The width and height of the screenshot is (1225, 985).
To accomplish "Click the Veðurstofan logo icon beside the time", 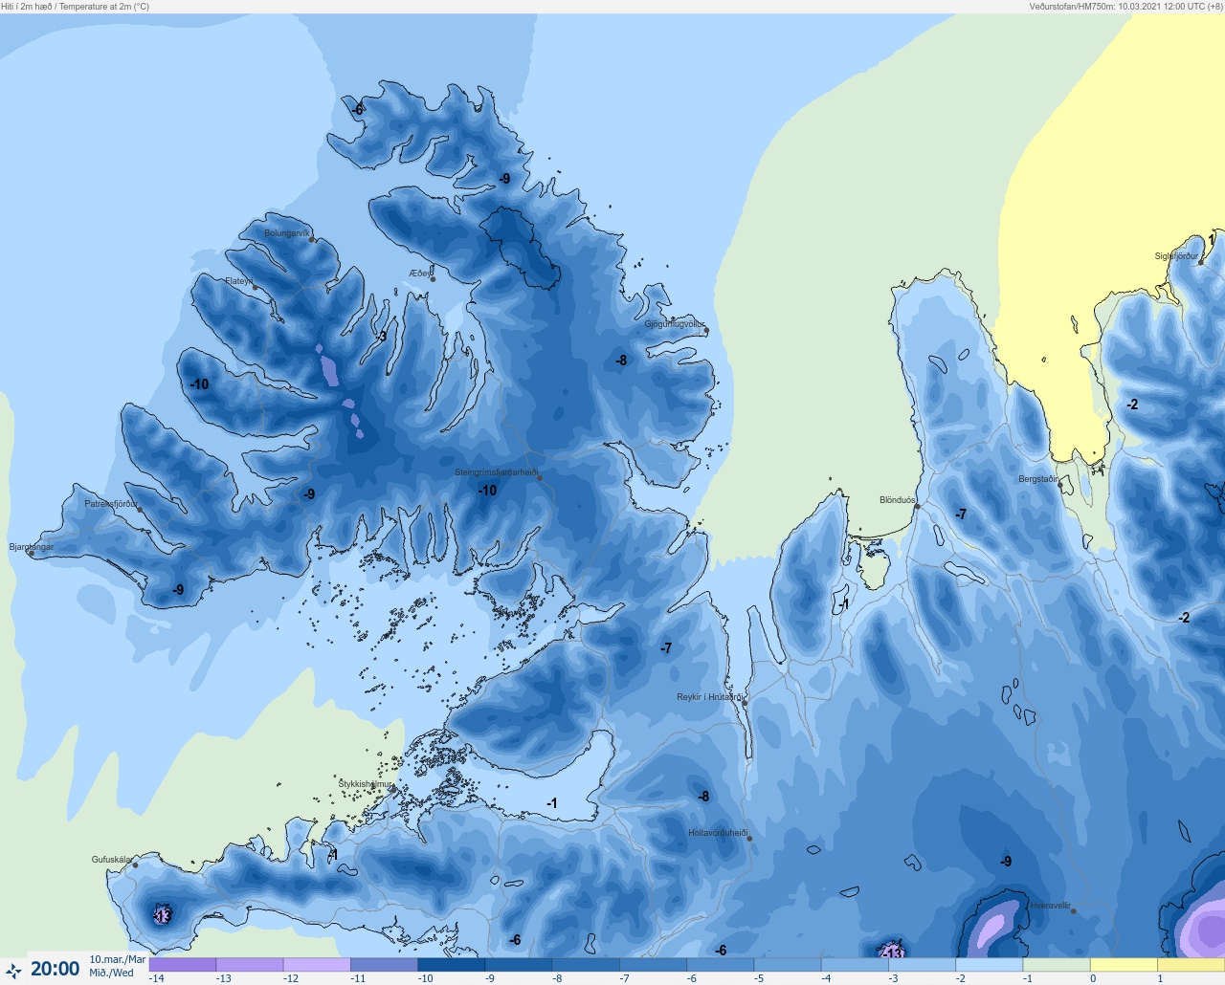I will pyautogui.click(x=13, y=971).
